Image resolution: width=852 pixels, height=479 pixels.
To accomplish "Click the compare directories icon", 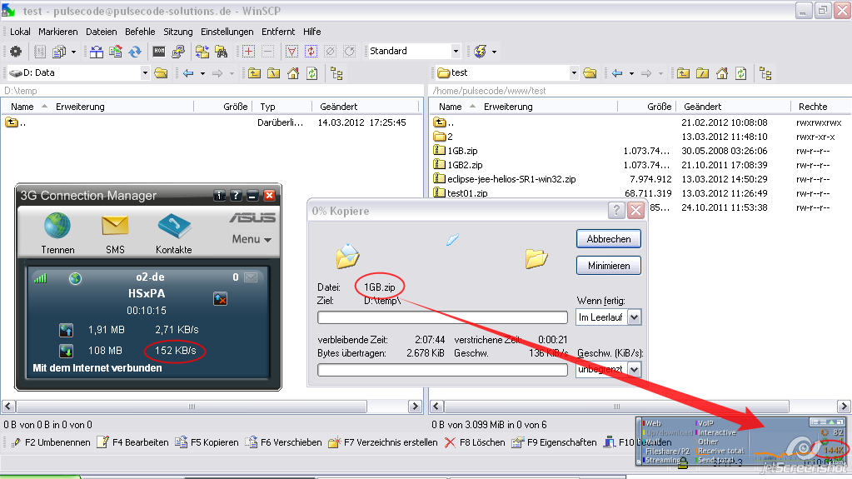I will (x=96, y=51).
